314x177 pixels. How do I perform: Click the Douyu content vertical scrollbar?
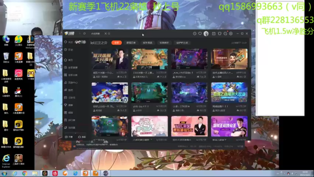(250, 52)
